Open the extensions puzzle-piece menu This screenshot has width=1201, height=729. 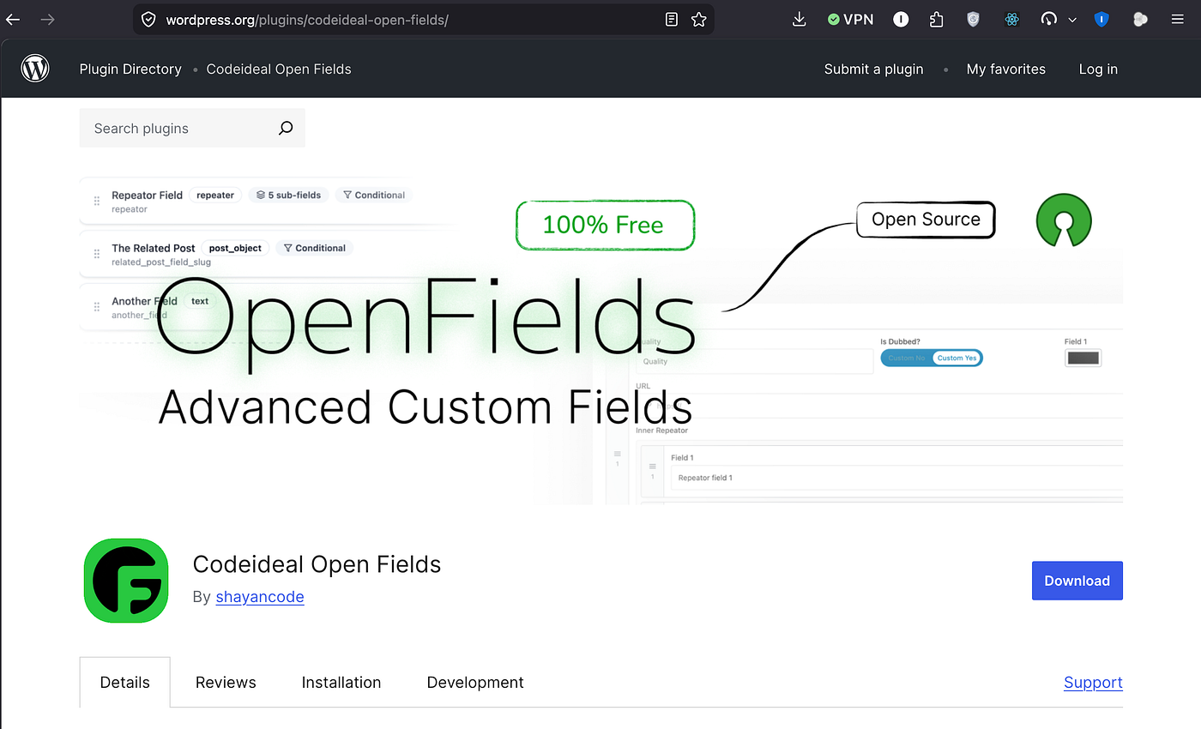point(937,19)
